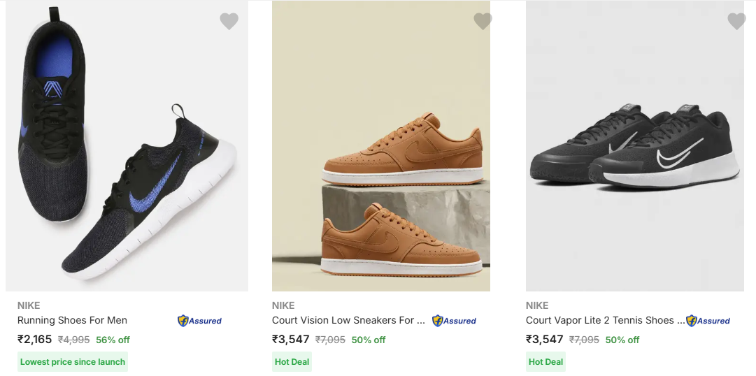Open the black tennis shoes product image
The height and width of the screenshot is (376, 756).
[635, 147]
